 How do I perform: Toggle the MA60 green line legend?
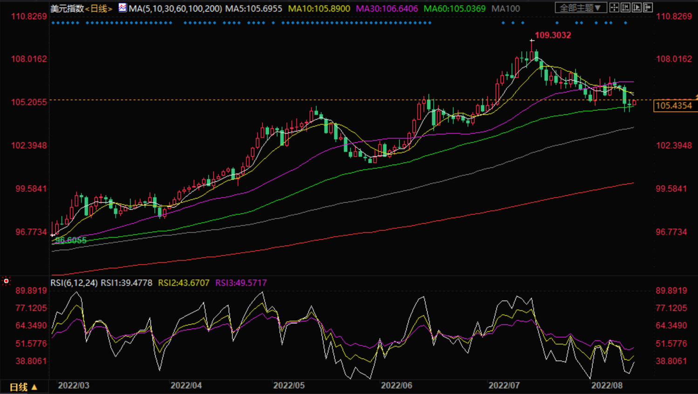454,8
